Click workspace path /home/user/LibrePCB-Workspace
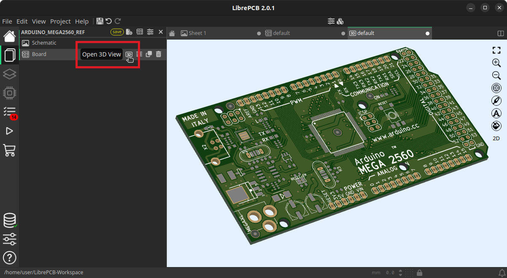Viewport: 507px width, 278px height. tap(44, 273)
